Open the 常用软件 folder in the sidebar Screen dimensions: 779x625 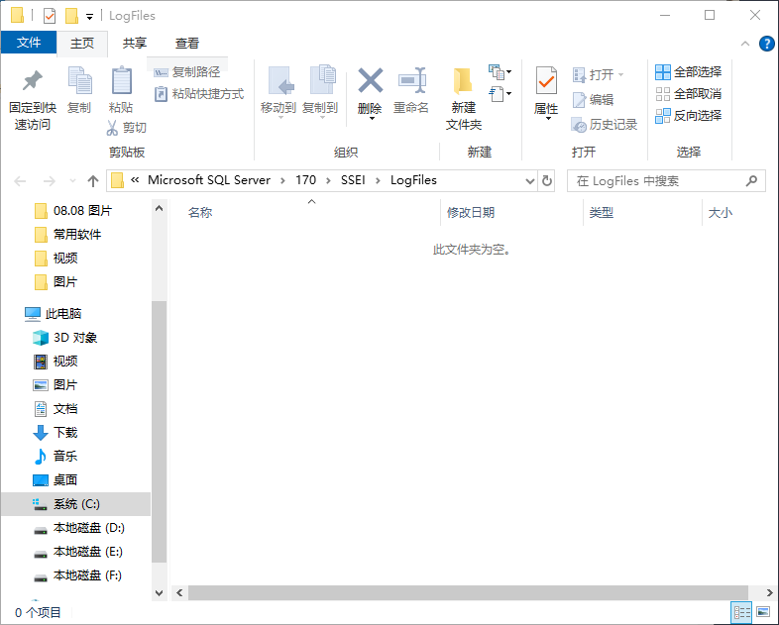68,235
